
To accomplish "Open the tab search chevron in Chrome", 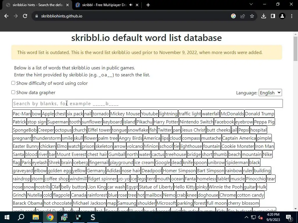I will [x=251, y=4].
